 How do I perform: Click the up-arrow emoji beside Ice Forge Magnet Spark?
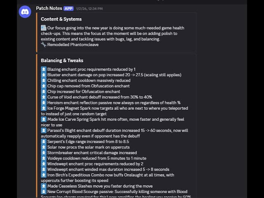point(44,108)
